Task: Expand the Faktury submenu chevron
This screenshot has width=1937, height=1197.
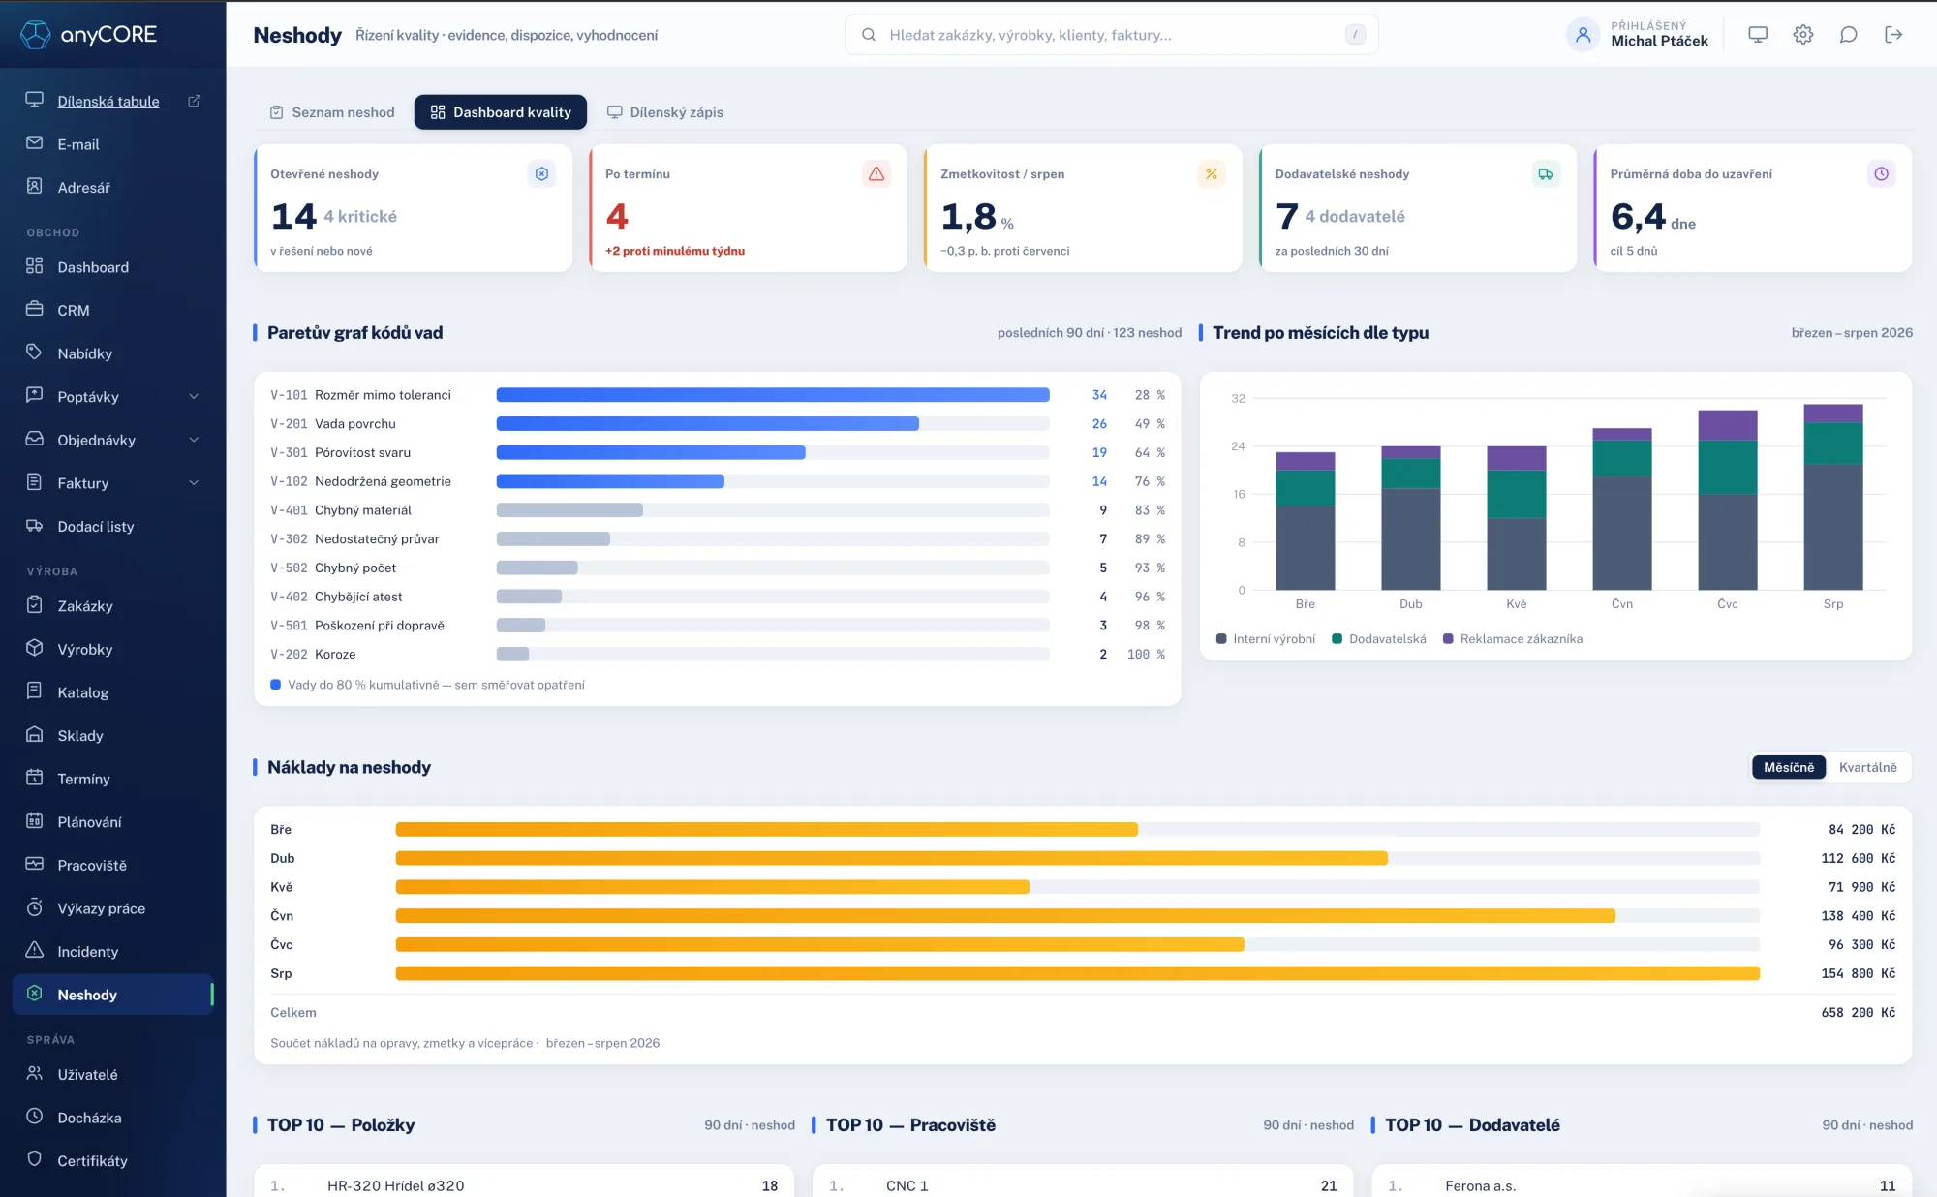Action: 194,483
